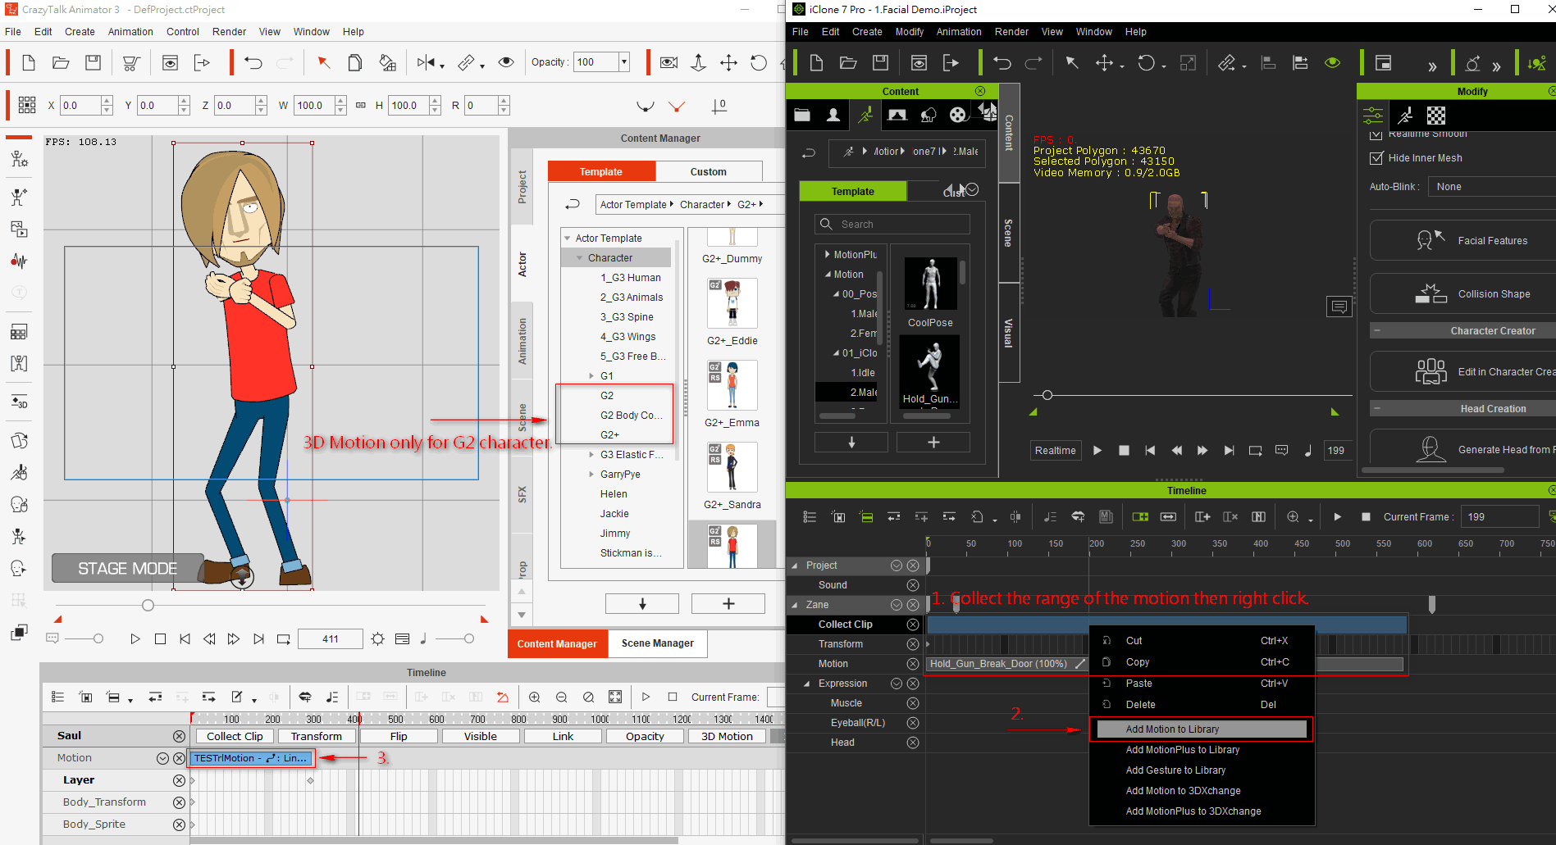
Task: Click green eye icon in iClone toolbar
Action: point(1332,62)
